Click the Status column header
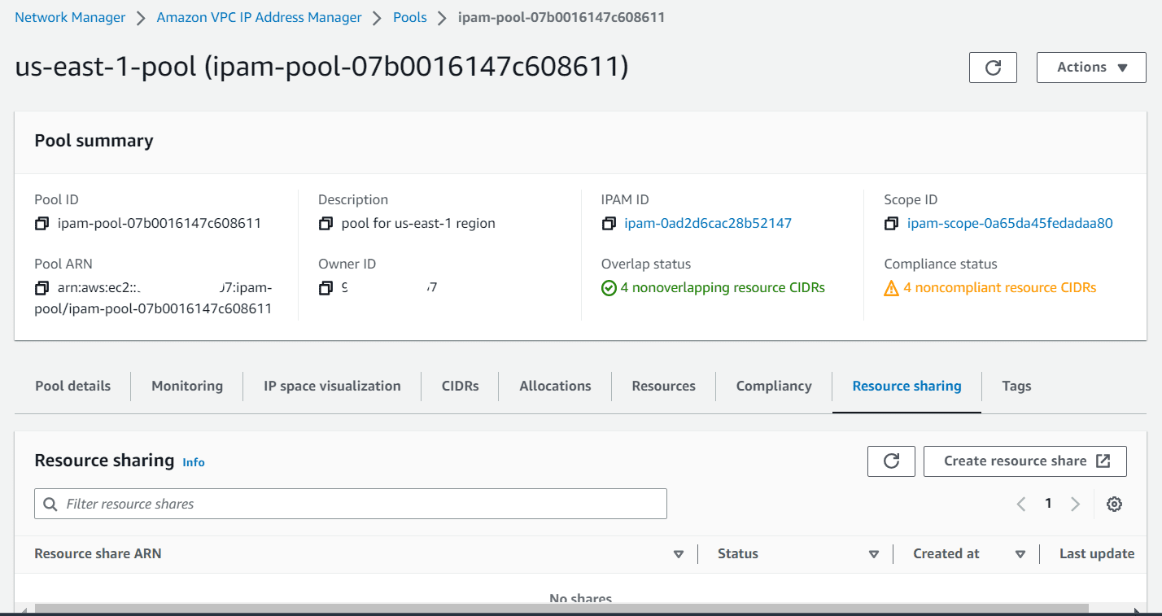 pos(738,554)
